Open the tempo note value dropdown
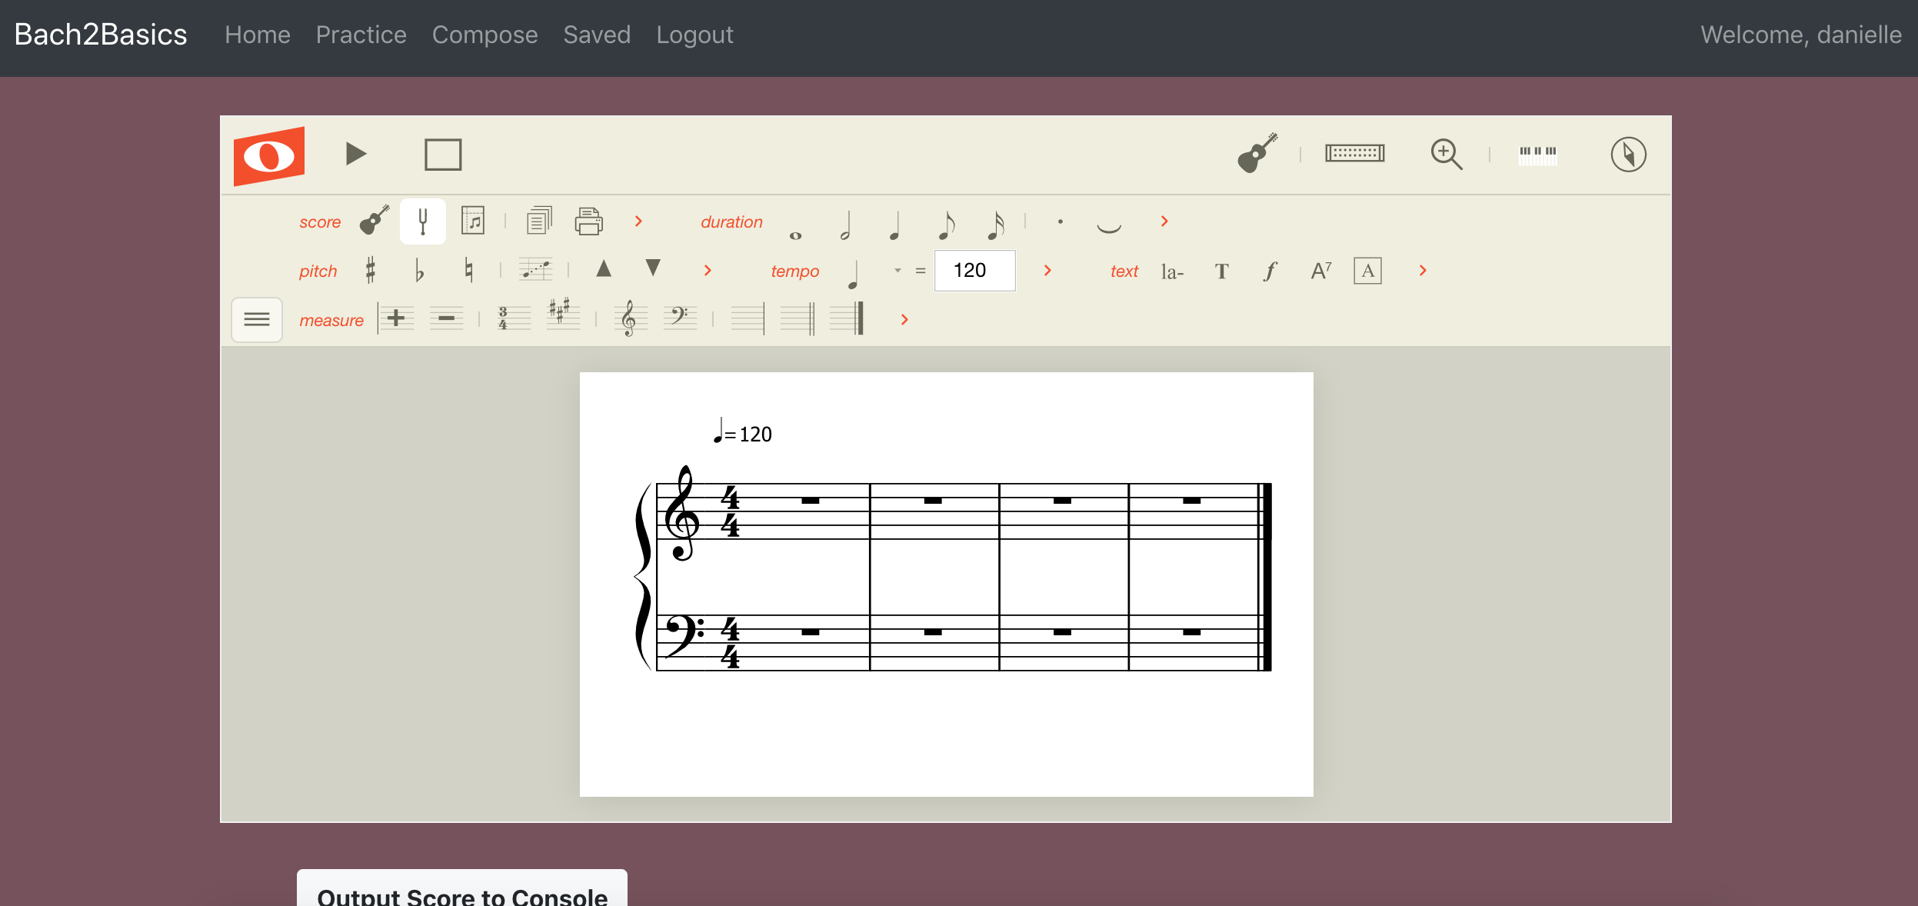The width and height of the screenshot is (1918, 906). tap(897, 271)
